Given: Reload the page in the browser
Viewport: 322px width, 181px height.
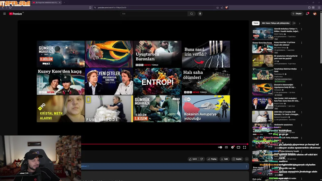Looking at the screenshot, I should [x=10, y=8].
